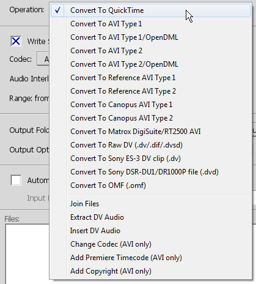Pick Convert To Matrox DigiSuite/RT2500 AVI
This screenshot has width=256, height=284.
click(150, 132)
